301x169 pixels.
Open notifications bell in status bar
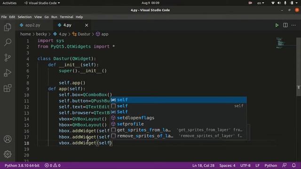coord(293,165)
